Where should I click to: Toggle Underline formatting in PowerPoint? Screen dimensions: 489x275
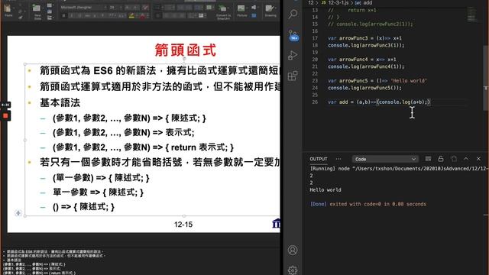coord(79,15)
